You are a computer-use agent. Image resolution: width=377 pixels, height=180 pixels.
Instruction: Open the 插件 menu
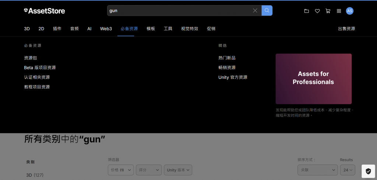click(57, 29)
